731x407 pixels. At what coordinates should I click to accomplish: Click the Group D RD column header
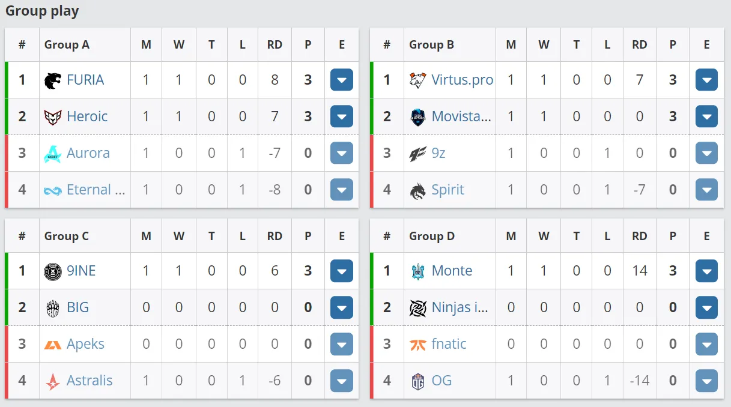(x=640, y=236)
